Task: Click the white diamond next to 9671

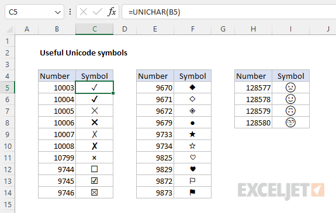Action: click(192, 99)
